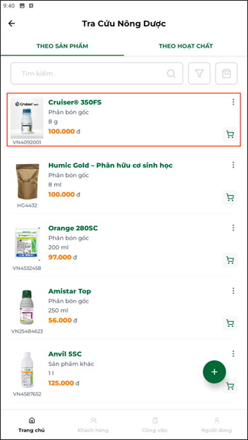The width and height of the screenshot is (248, 440).
Task: Open the shopping bag icon
Action: click(226, 73)
